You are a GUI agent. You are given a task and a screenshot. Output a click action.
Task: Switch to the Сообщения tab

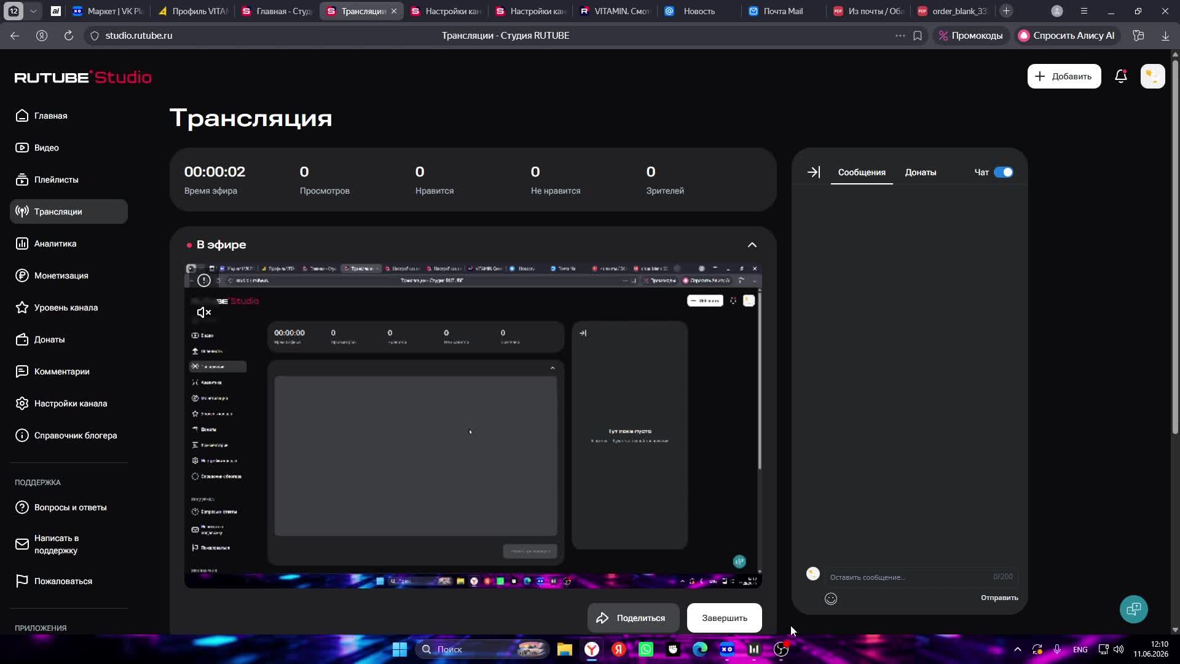point(862,172)
